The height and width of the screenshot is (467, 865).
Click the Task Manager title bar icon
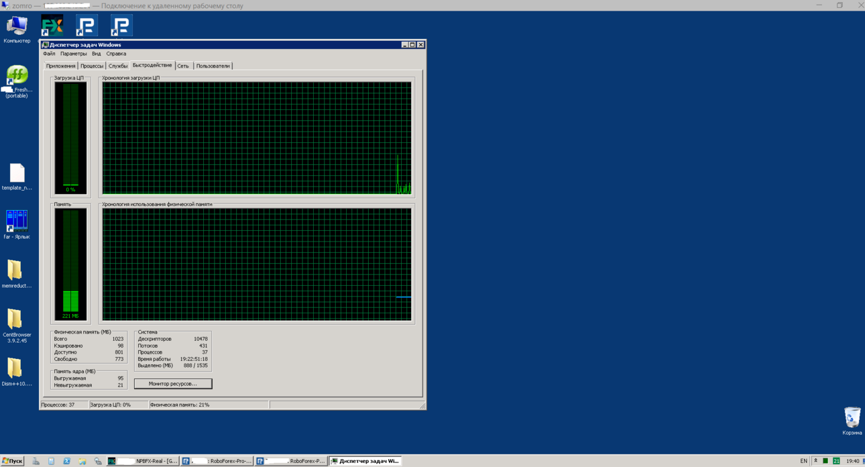(x=45, y=45)
